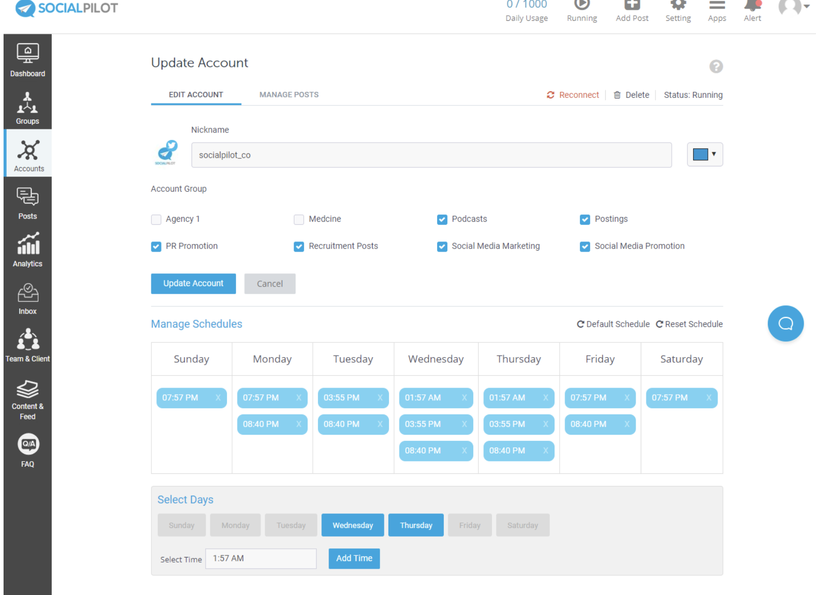
Task: Click the Select Time input field
Action: coord(260,558)
